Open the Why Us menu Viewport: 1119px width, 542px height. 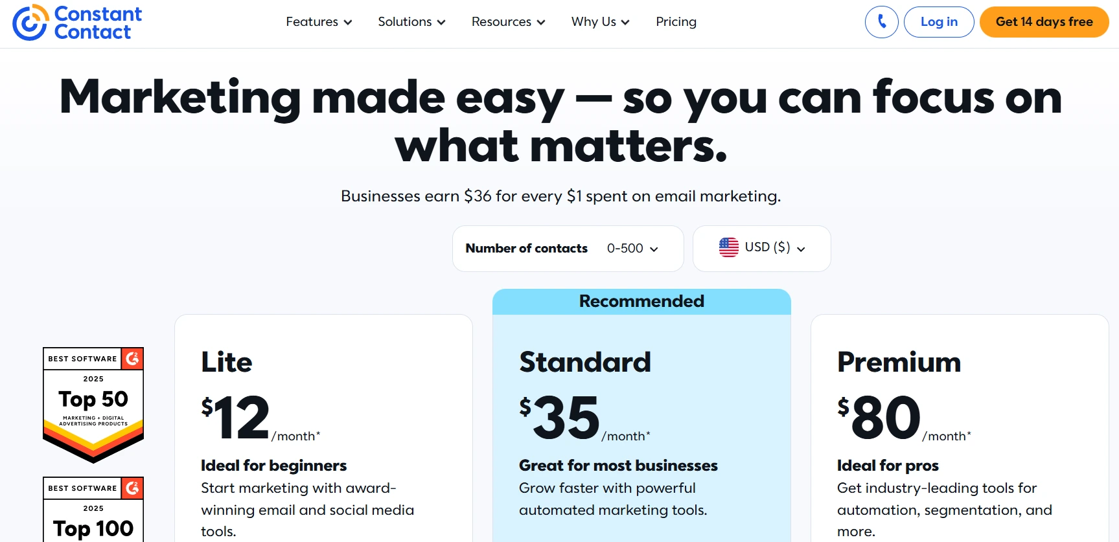coord(600,22)
